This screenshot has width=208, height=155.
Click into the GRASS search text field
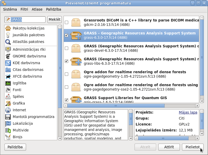25,19
